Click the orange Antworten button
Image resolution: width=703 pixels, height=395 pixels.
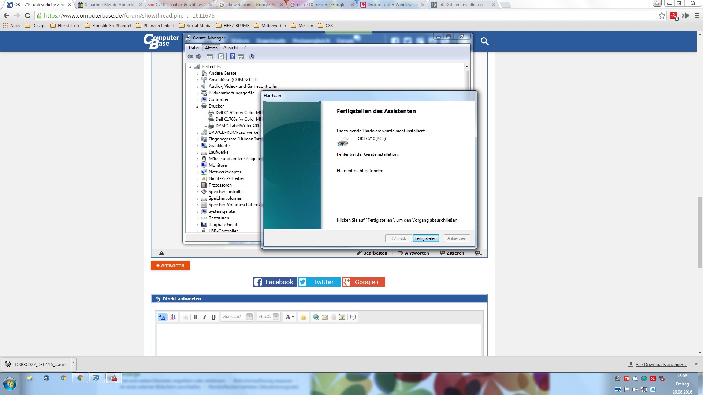pyautogui.click(x=170, y=266)
